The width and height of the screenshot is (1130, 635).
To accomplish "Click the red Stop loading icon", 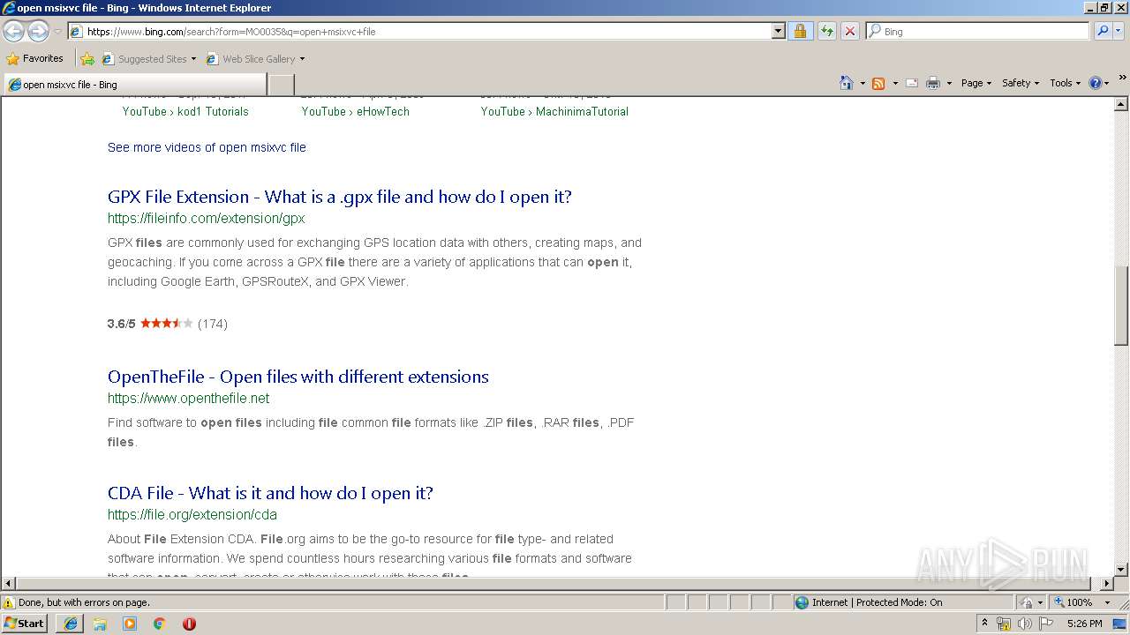I will pyautogui.click(x=849, y=32).
